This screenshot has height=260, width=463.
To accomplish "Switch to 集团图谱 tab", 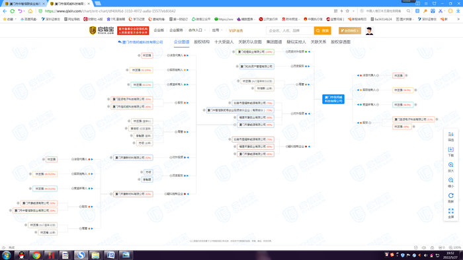I will click(x=274, y=42).
